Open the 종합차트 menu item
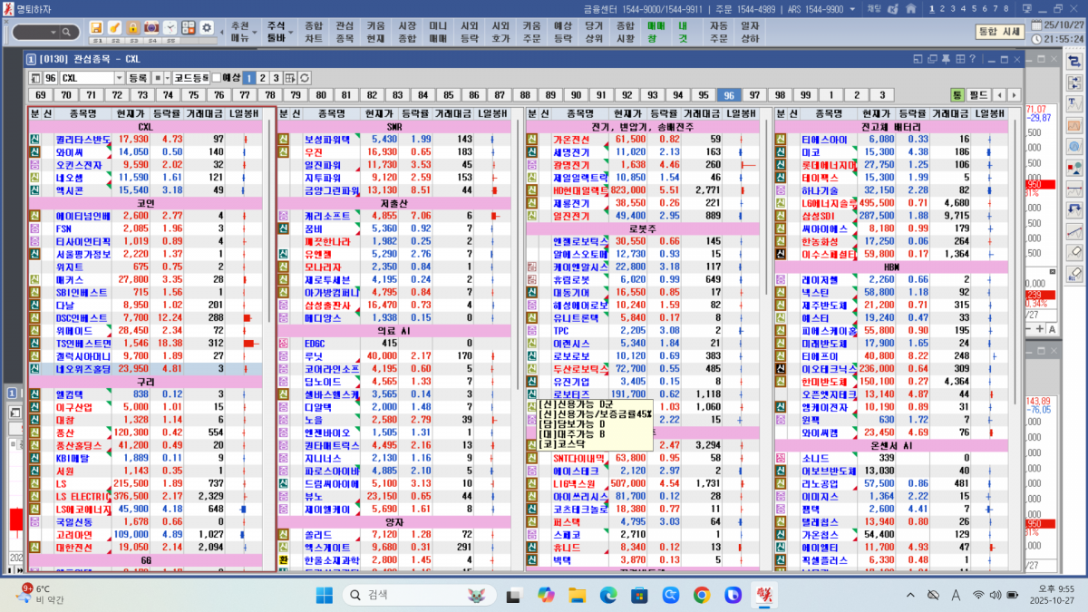1088x612 pixels. [x=313, y=33]
